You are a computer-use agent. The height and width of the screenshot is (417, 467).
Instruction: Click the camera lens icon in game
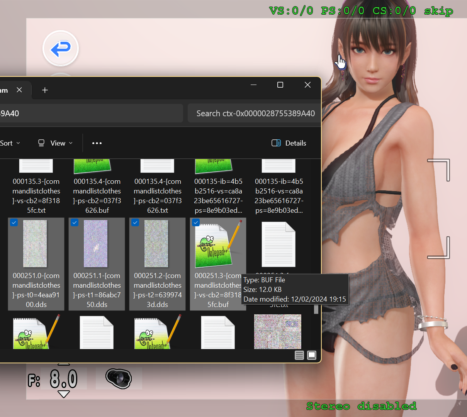pyautogui.click(x=119, y=378)
